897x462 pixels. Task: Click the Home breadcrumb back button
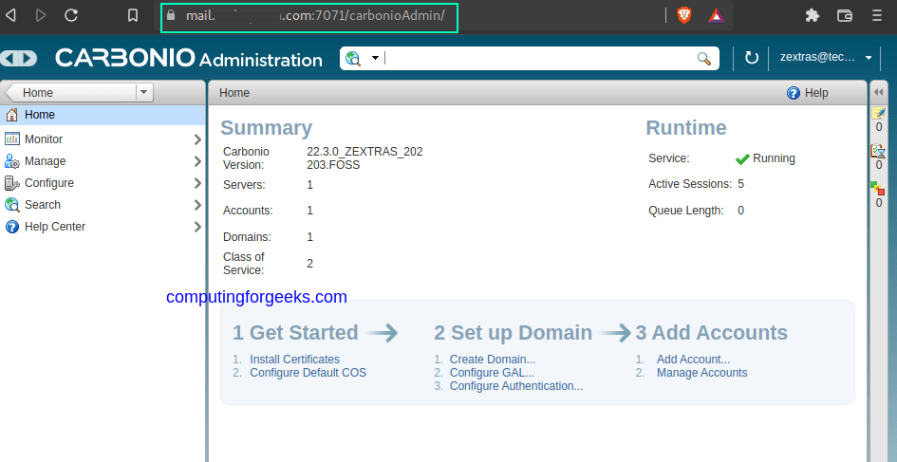tap(71, 92)
